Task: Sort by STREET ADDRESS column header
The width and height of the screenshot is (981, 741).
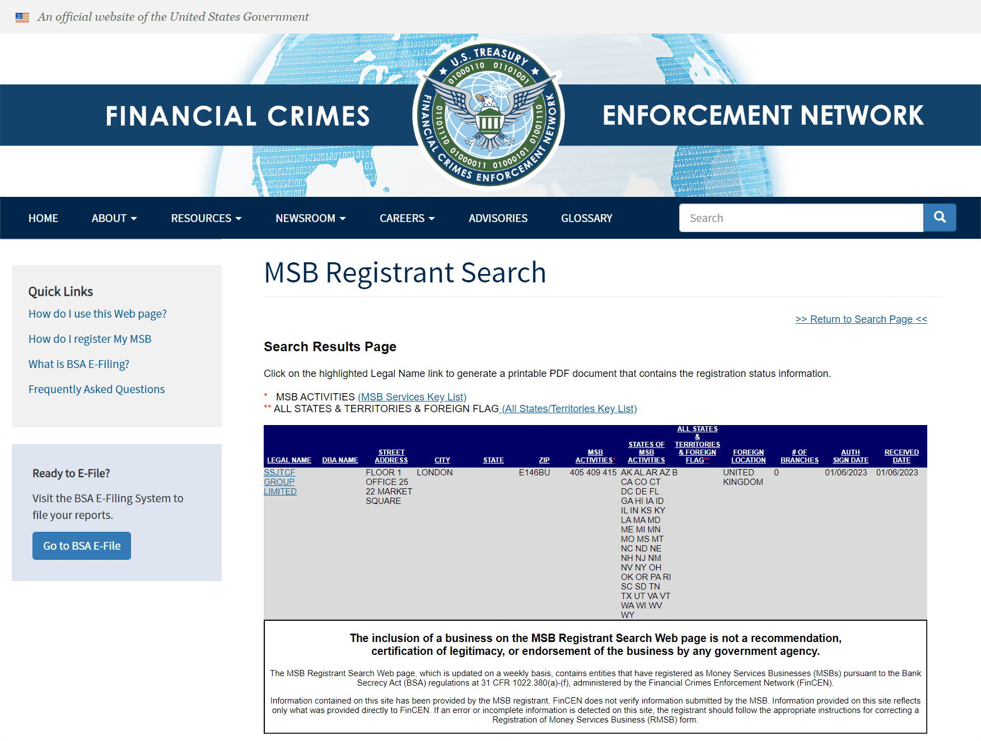Action: pyautogui.click(x=391, y=456)
